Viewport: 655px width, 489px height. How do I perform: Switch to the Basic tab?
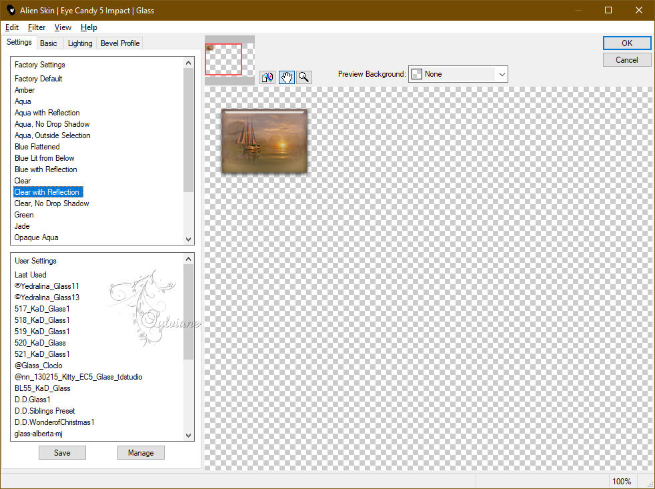tap(49, 43)
